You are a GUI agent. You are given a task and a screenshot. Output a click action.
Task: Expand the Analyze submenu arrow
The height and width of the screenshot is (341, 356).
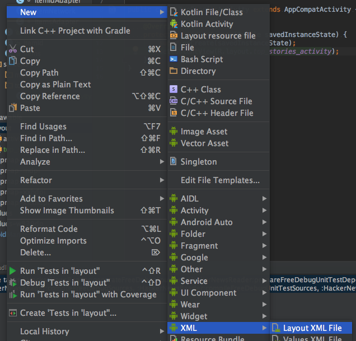[x=162, y=161]
